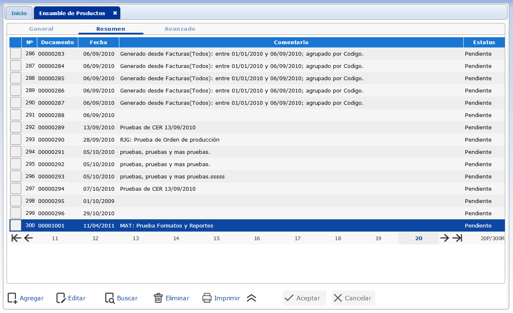513x313 pixels.
Task: Check the row box for document 00001001
Action: click(16, 225)
